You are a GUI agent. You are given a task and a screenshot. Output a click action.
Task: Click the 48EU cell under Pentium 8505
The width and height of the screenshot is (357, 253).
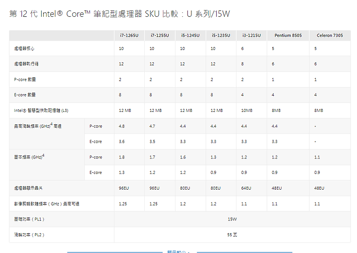coord(277,188)
